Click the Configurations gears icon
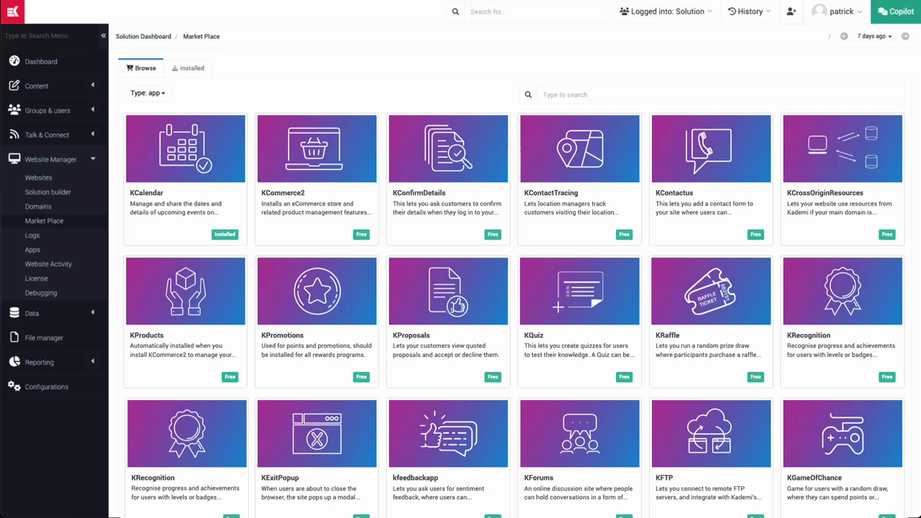Viewport: 921px width, 518px height. (x=14, y=386)
